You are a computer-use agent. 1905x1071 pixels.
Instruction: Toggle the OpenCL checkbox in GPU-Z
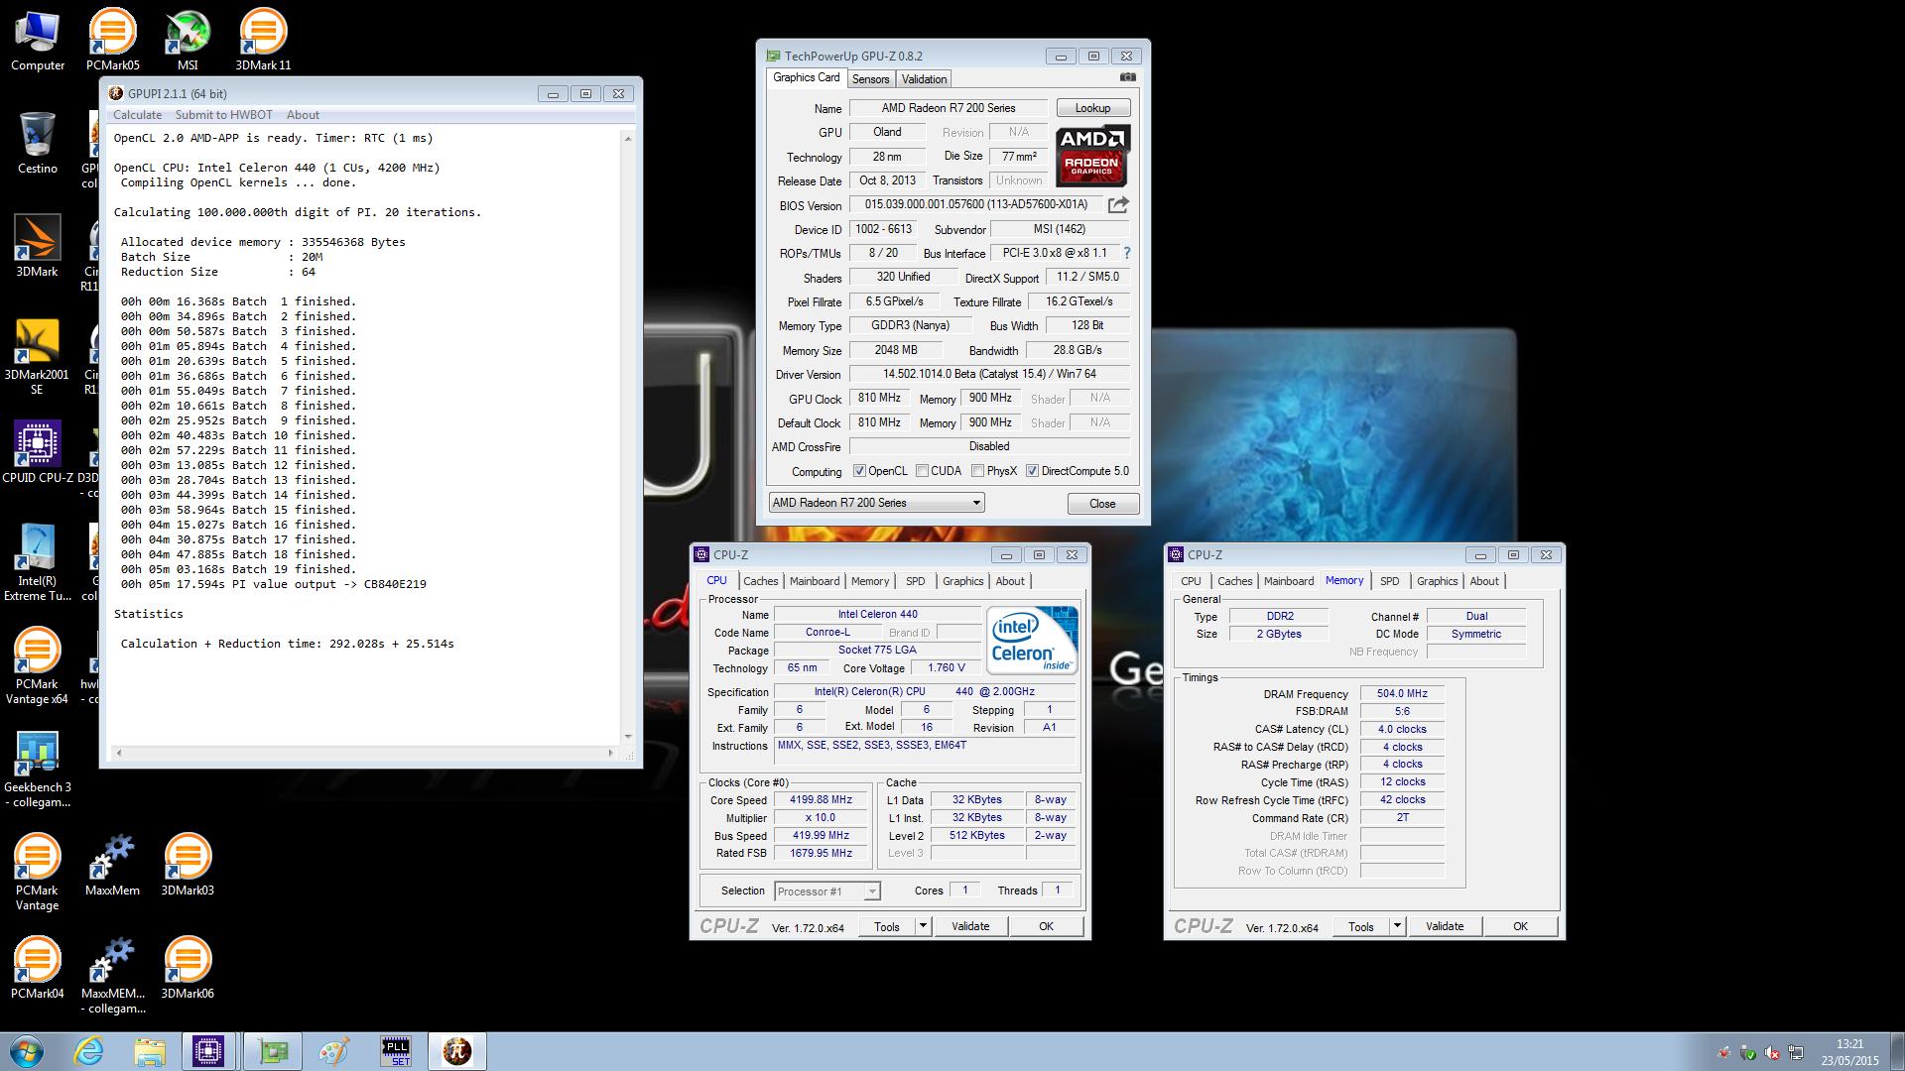point(859,471)
